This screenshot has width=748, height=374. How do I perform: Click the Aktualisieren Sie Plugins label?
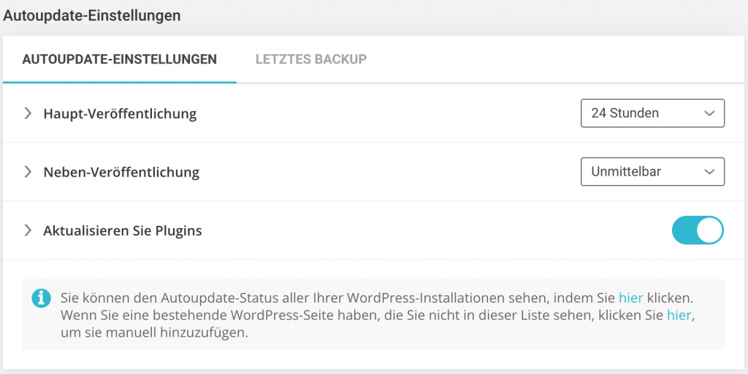(123, 231)
